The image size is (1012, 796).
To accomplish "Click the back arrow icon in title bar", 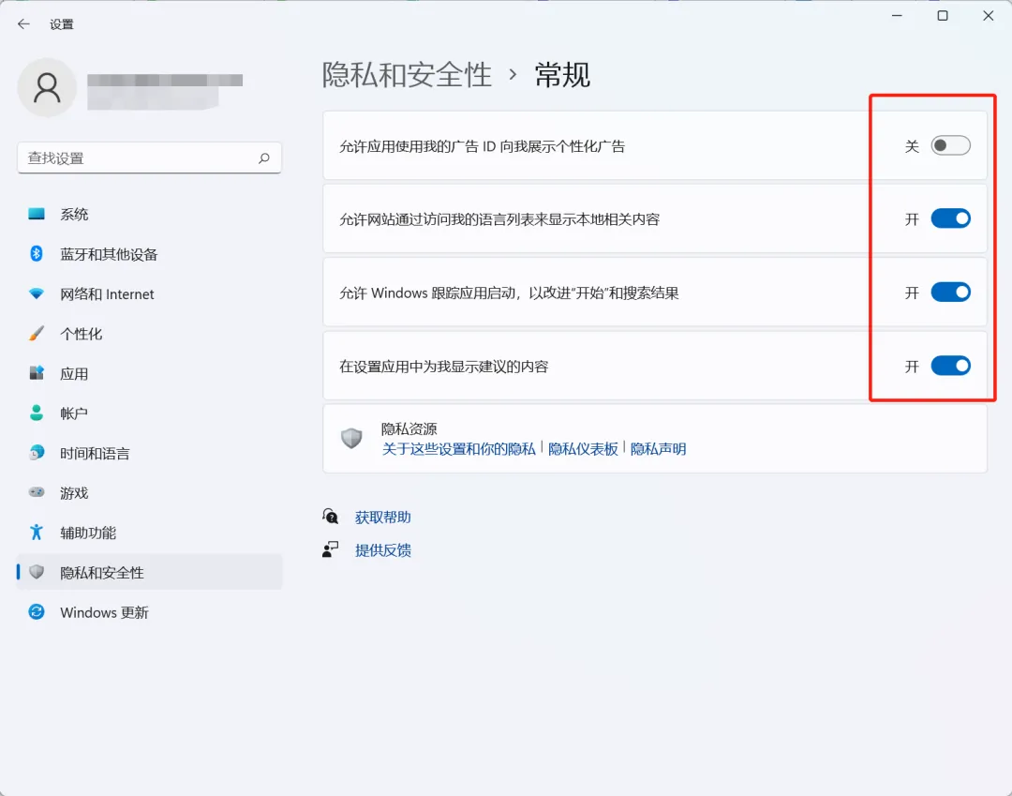I will coord(23,24).
